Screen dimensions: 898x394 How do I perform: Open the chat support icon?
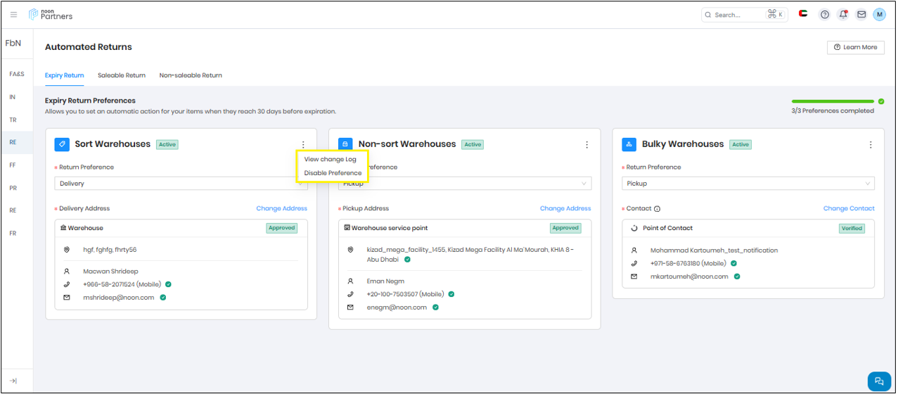pyautogui.click(x=878, y=381)
